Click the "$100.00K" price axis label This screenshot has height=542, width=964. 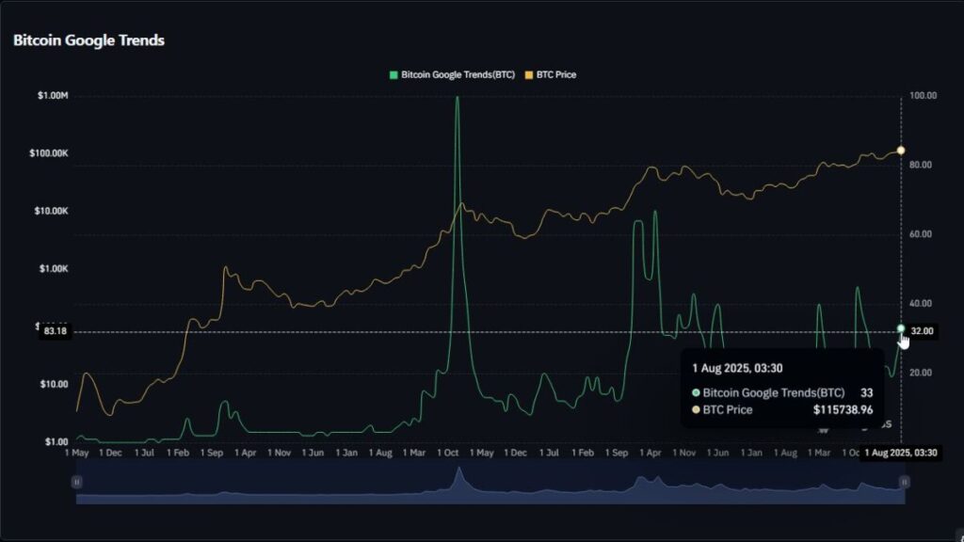[x=49, y=153]
